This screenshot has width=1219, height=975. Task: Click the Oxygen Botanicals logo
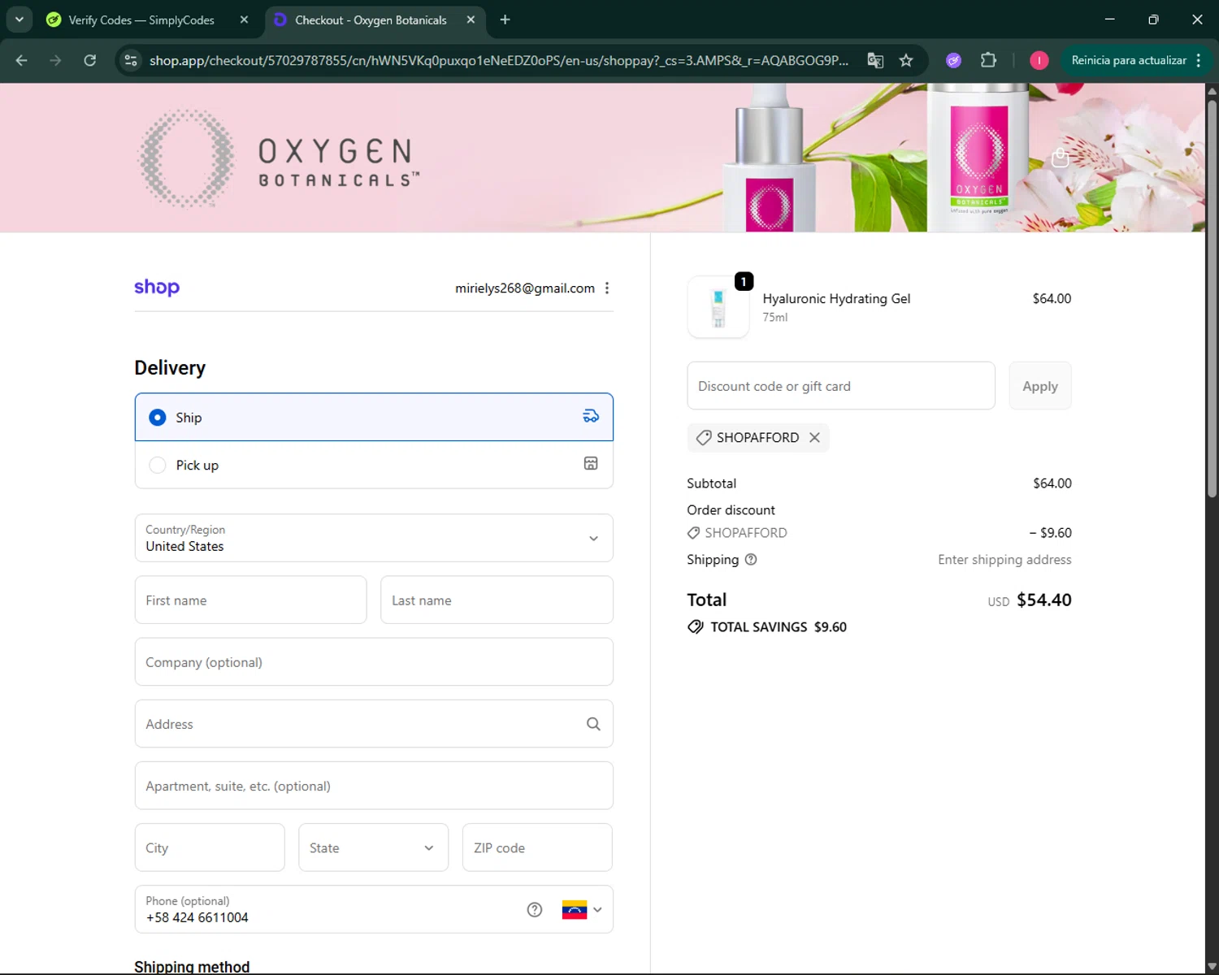(x=279, y=158)
